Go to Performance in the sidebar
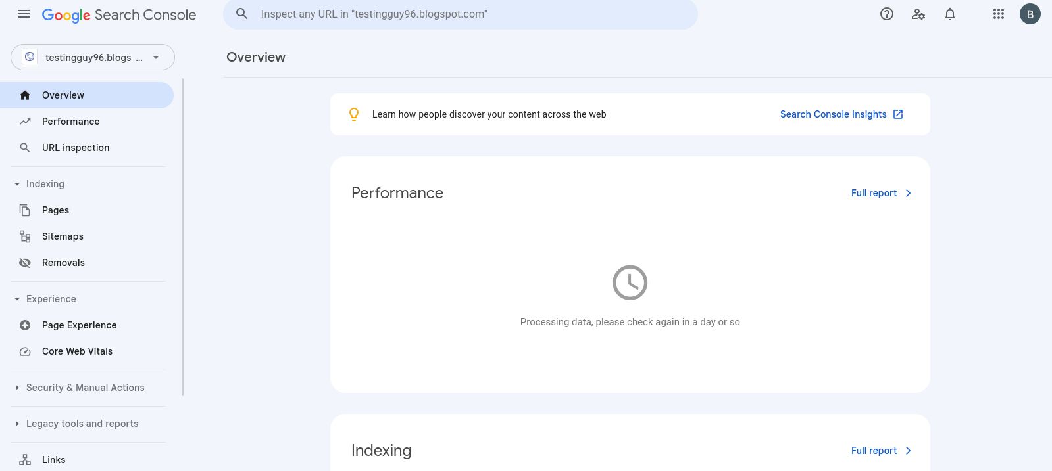The image size is (1052, 471). point(70,122)
